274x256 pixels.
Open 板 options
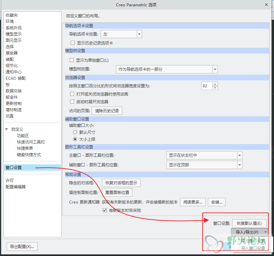point(8,85)
